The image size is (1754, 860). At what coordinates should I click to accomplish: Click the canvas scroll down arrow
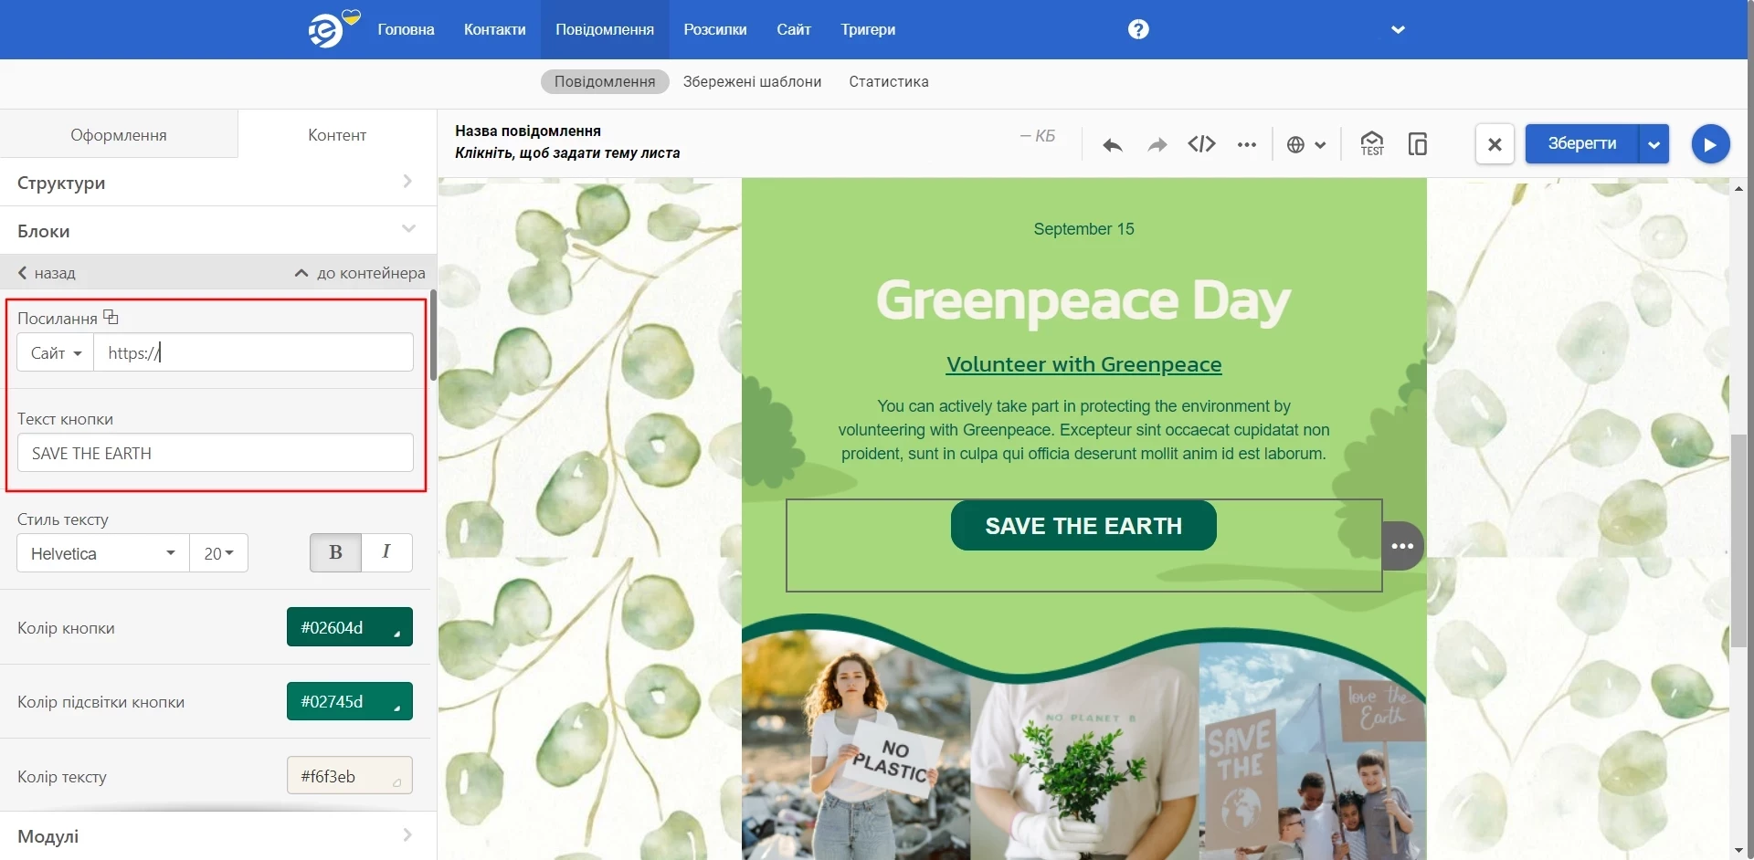(x=1738, y=851)
